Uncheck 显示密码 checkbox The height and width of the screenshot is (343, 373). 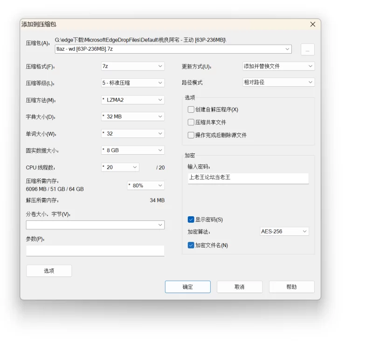[191, 220]
